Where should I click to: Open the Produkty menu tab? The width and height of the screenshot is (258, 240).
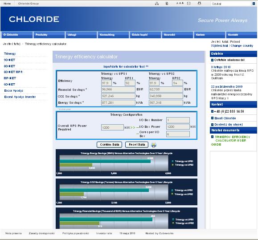49,35
